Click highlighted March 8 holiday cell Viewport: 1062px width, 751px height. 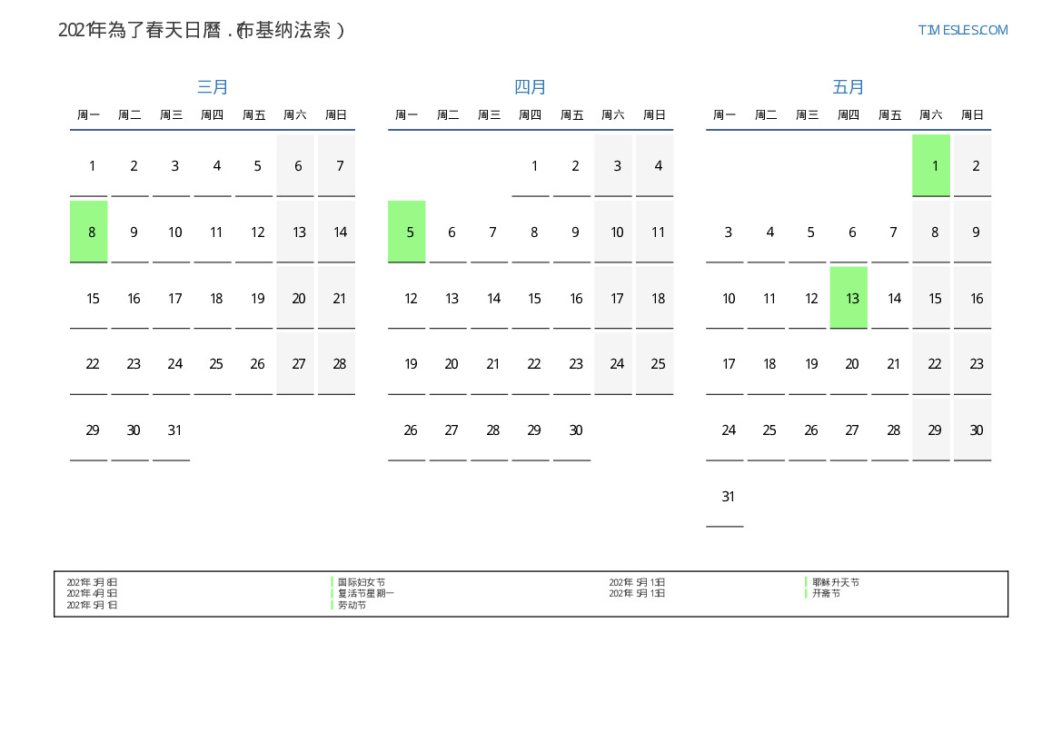click(89, 232)
